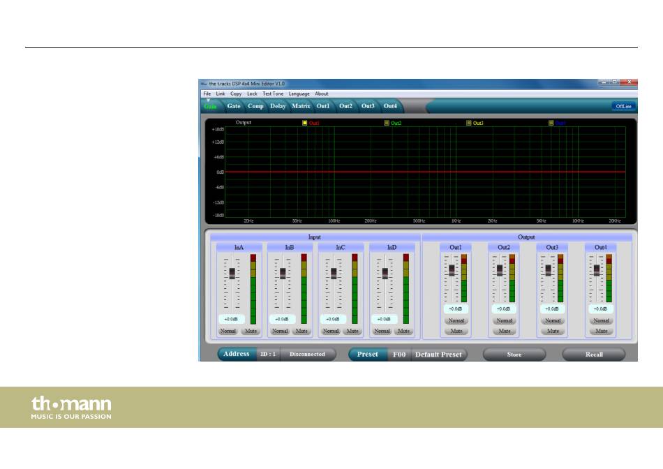663x469 pixels.
Task: Open the Language menu
Action: click(299, 94)
